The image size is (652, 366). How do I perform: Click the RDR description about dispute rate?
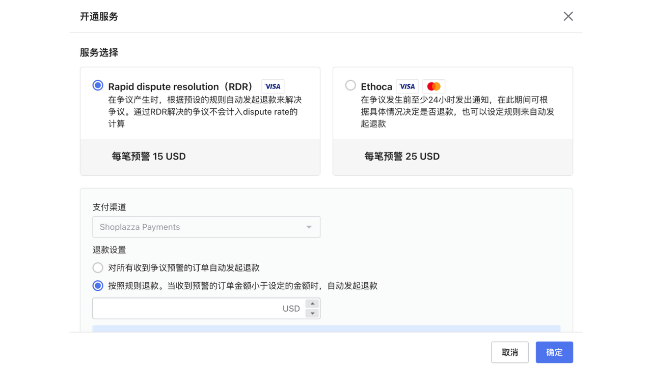205,112
